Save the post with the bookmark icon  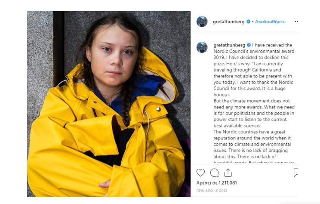(x=296, y=173)
